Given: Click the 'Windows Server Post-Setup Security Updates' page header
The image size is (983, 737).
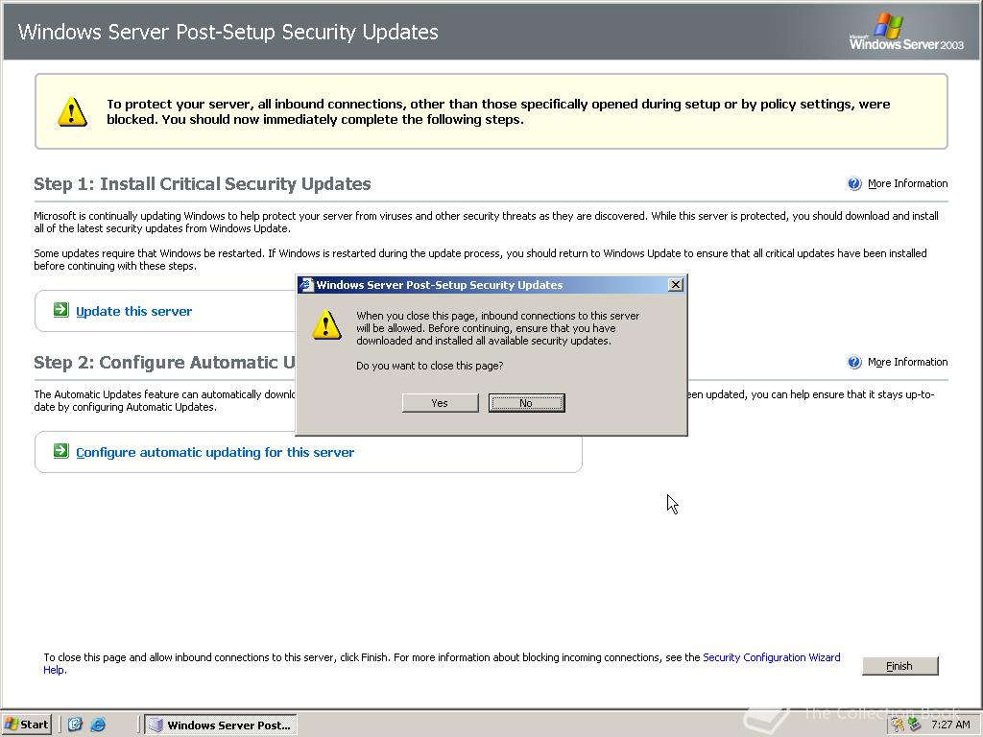Looking at the screenshot, I should [x=228, y=32].
